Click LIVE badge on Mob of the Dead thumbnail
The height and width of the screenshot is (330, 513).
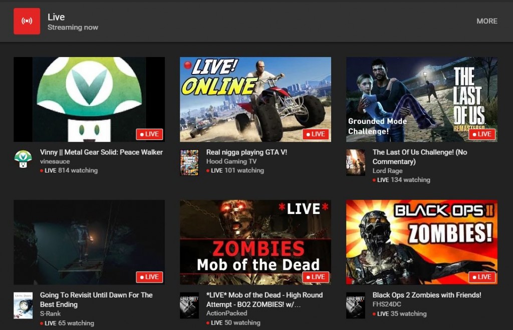point(316,277)
